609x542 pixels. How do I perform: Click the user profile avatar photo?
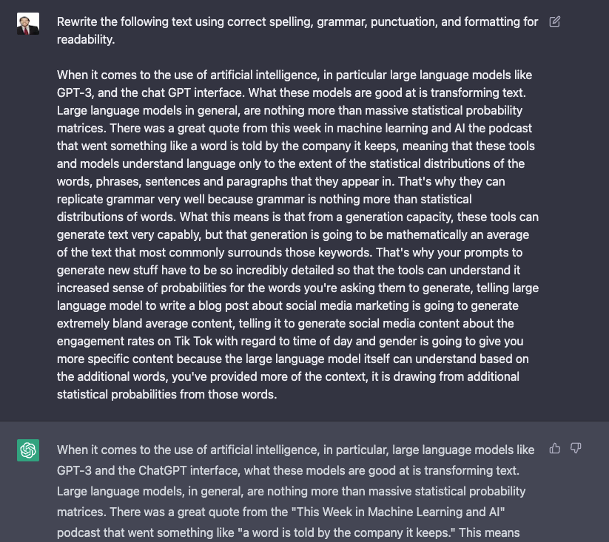pos(28,24)
